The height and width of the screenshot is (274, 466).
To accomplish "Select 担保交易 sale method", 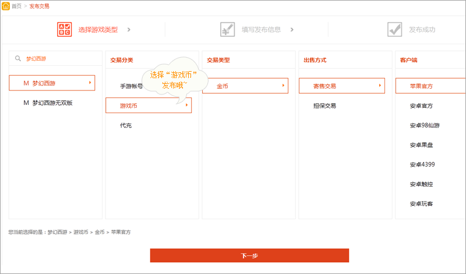I will pyautogui.click(x=324, y=106).
